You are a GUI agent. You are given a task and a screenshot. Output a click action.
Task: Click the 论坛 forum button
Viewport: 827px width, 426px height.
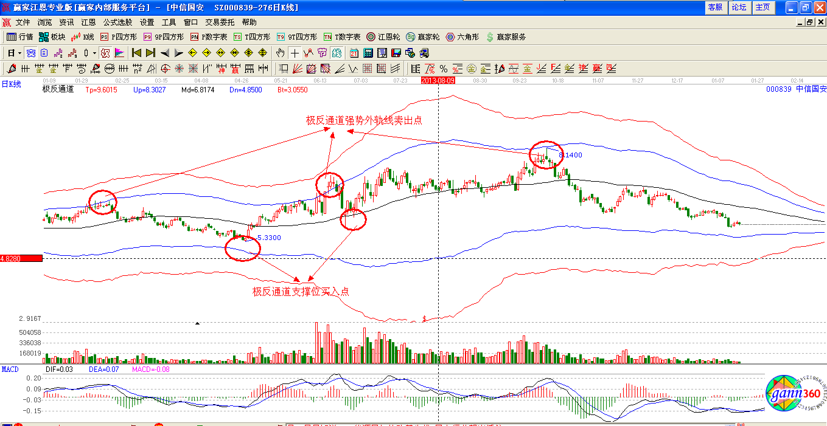[x=739, y=7]
